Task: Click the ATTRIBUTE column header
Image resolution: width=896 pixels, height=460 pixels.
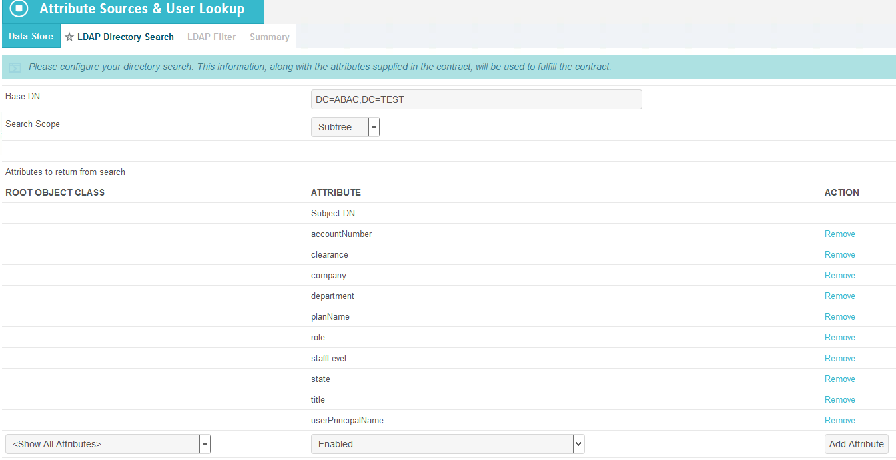Action: [336, 192]
